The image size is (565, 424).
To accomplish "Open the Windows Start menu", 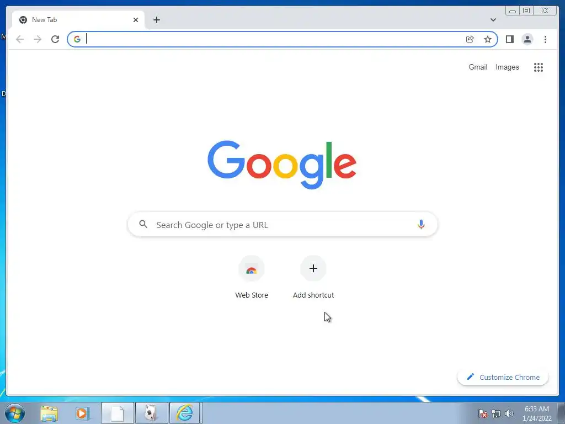I will tap(15, 413).
